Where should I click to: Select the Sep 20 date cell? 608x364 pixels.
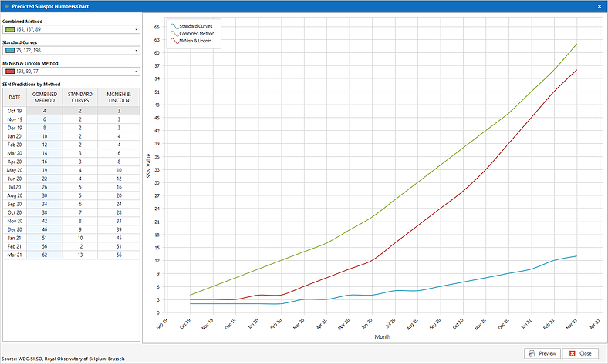point(15,204)
